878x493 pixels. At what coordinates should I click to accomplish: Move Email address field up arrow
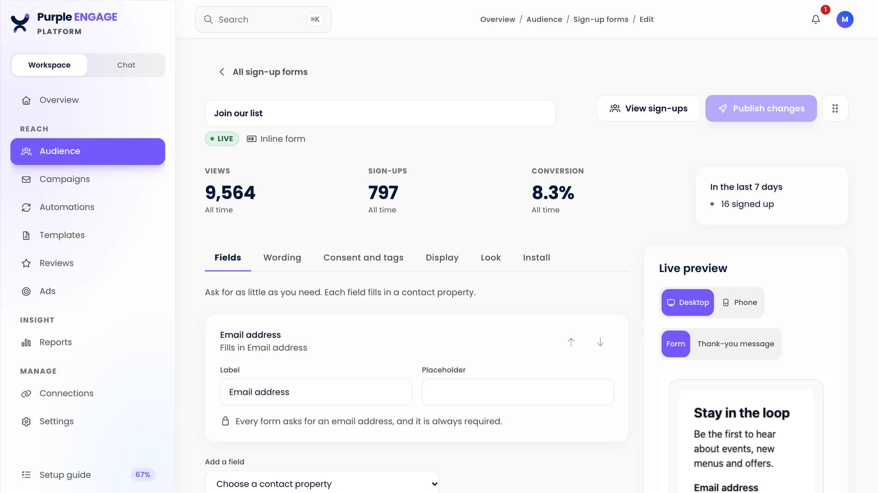(x=571, y=342)
